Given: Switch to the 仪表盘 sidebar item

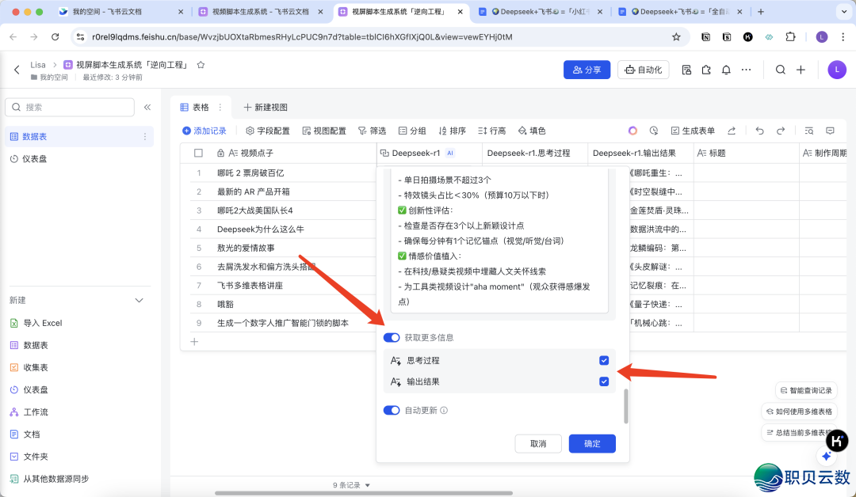Looking at the screenshot, I should [34, 159].
